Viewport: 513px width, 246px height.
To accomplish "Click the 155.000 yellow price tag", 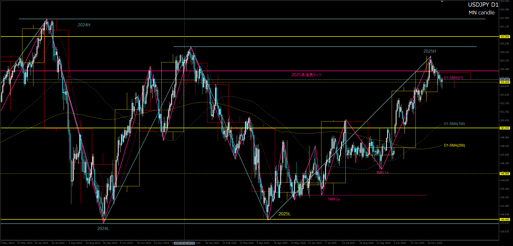I will pyautogui.click(x=505, y=82).
